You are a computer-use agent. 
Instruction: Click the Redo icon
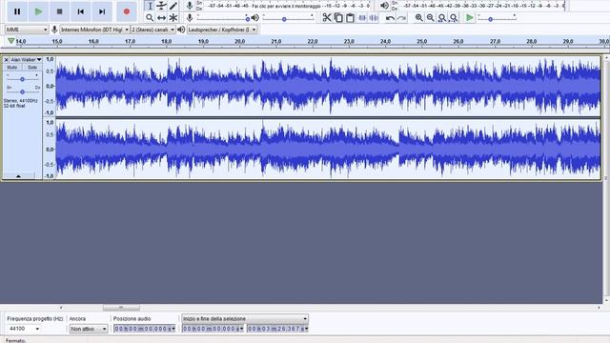coord(401,17)
